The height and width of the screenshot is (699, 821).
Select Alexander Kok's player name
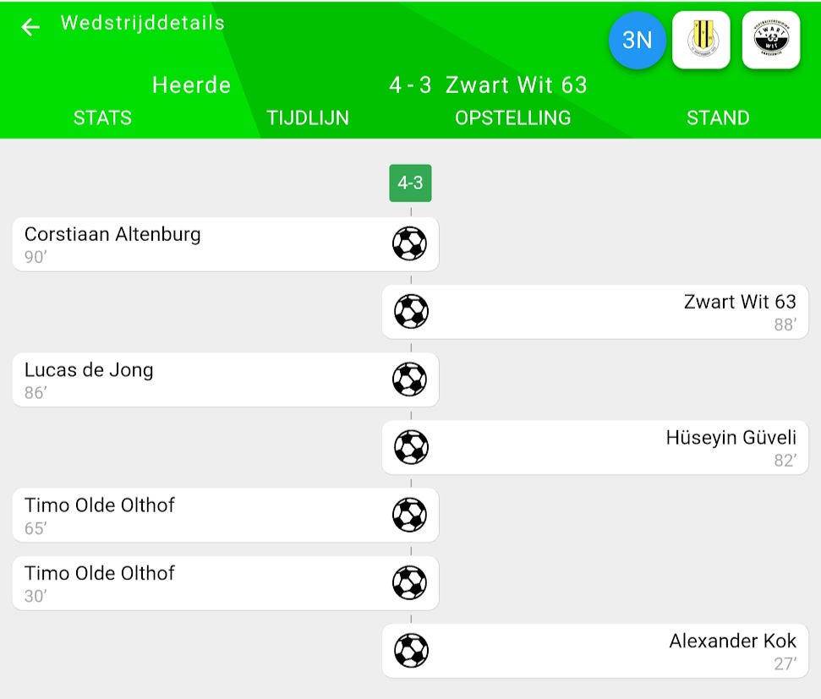(x=732, y=641)
